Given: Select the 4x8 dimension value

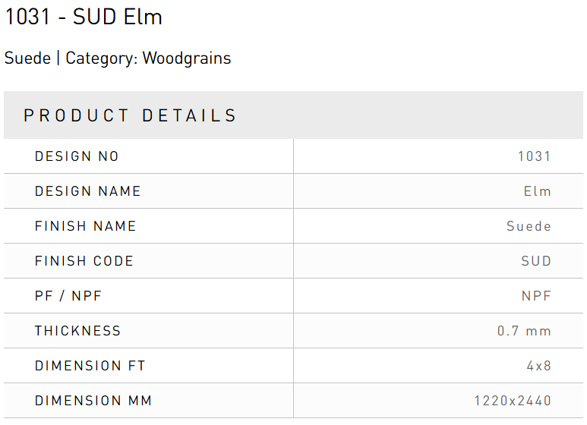Looking at the screenshot, I should click(539, 366).
